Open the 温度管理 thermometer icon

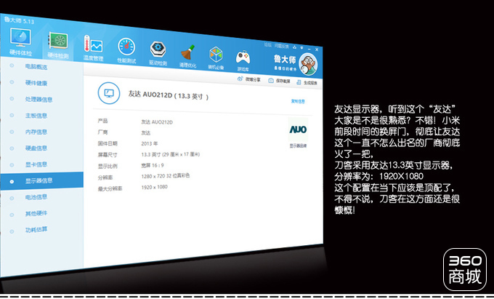pos(93,44)
